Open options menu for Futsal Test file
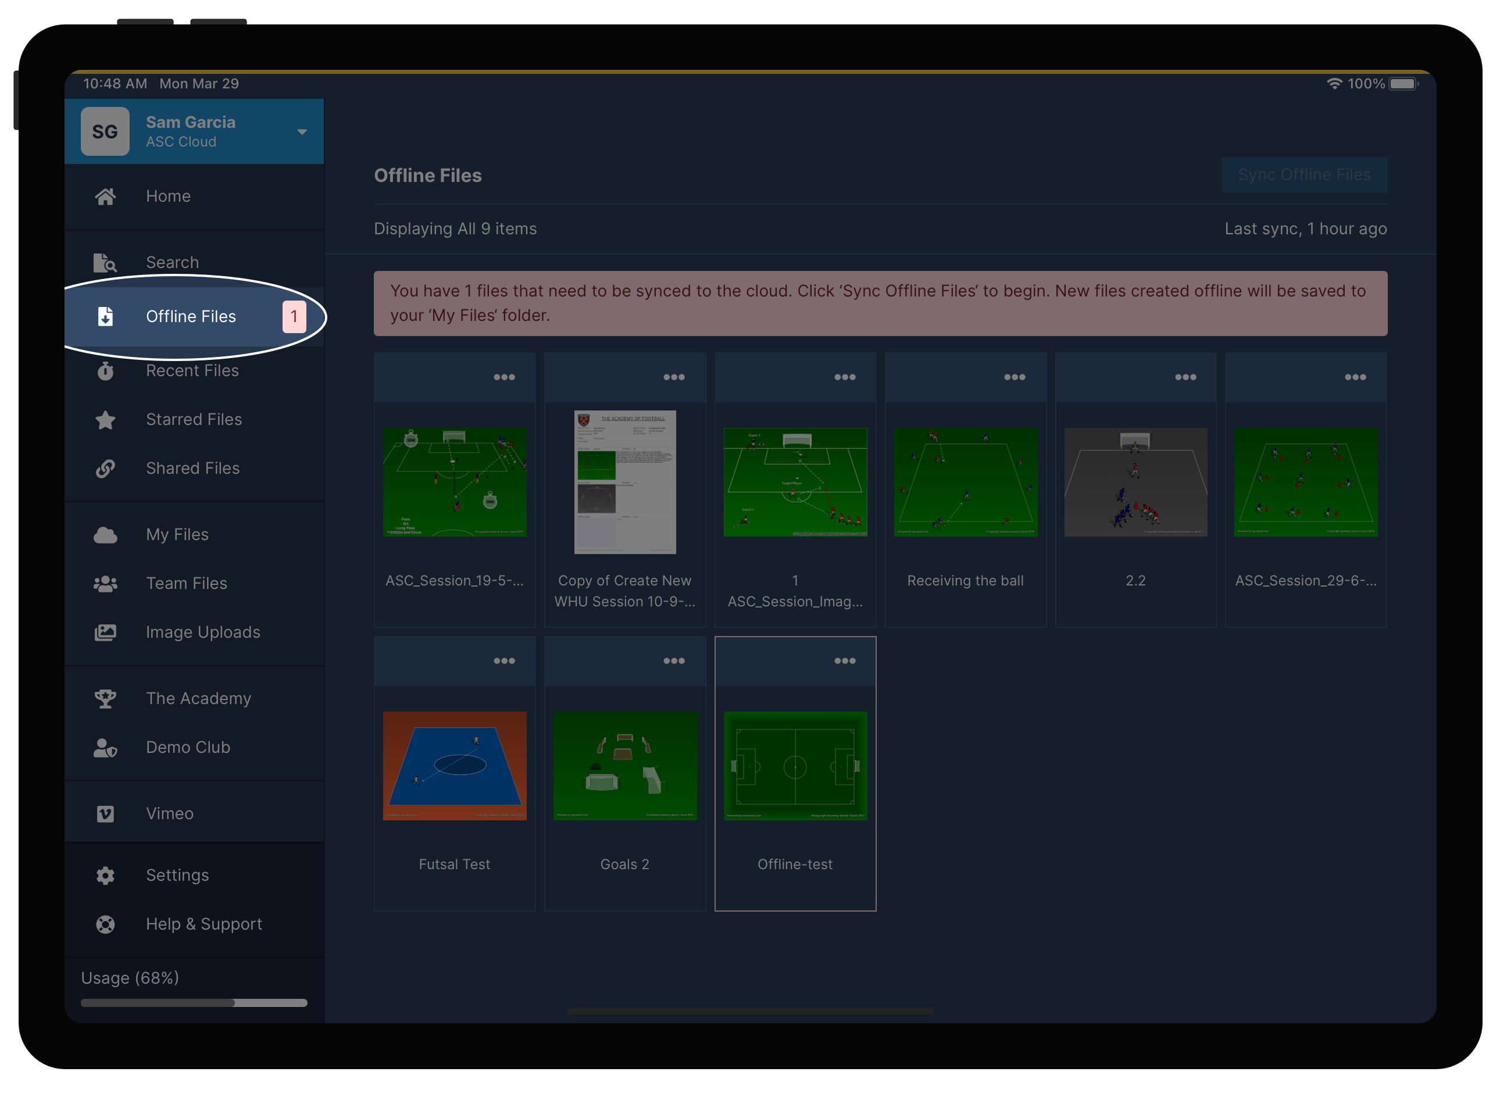 click(x=503, y=661)
